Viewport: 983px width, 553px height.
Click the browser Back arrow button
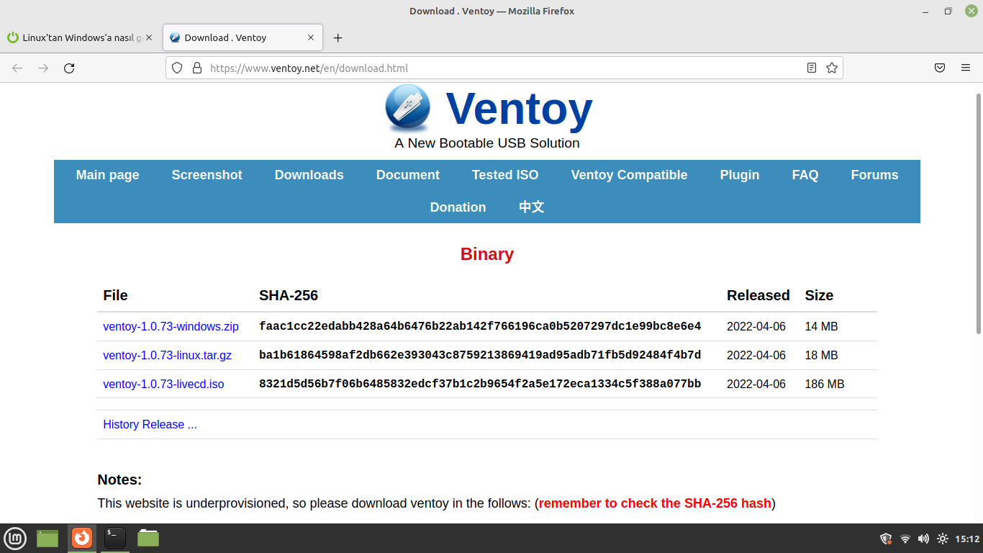point(17,68)
